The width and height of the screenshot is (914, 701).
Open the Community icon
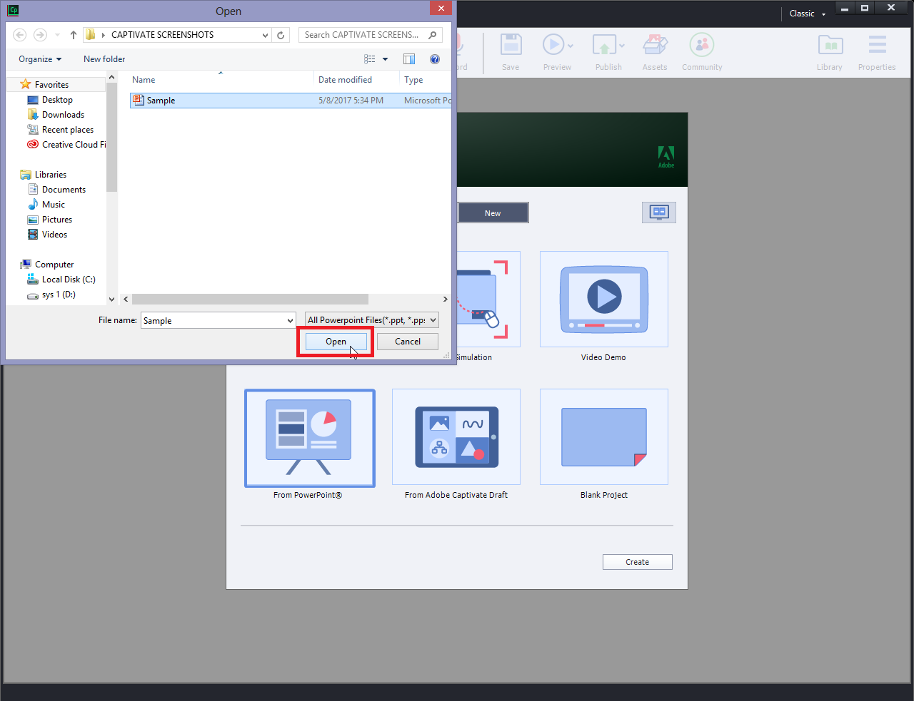[702, 45]
